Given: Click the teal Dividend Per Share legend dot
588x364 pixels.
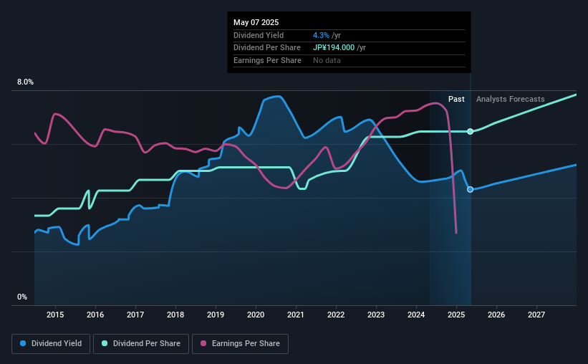Looking at the screenshot, I should click(105, 343).
